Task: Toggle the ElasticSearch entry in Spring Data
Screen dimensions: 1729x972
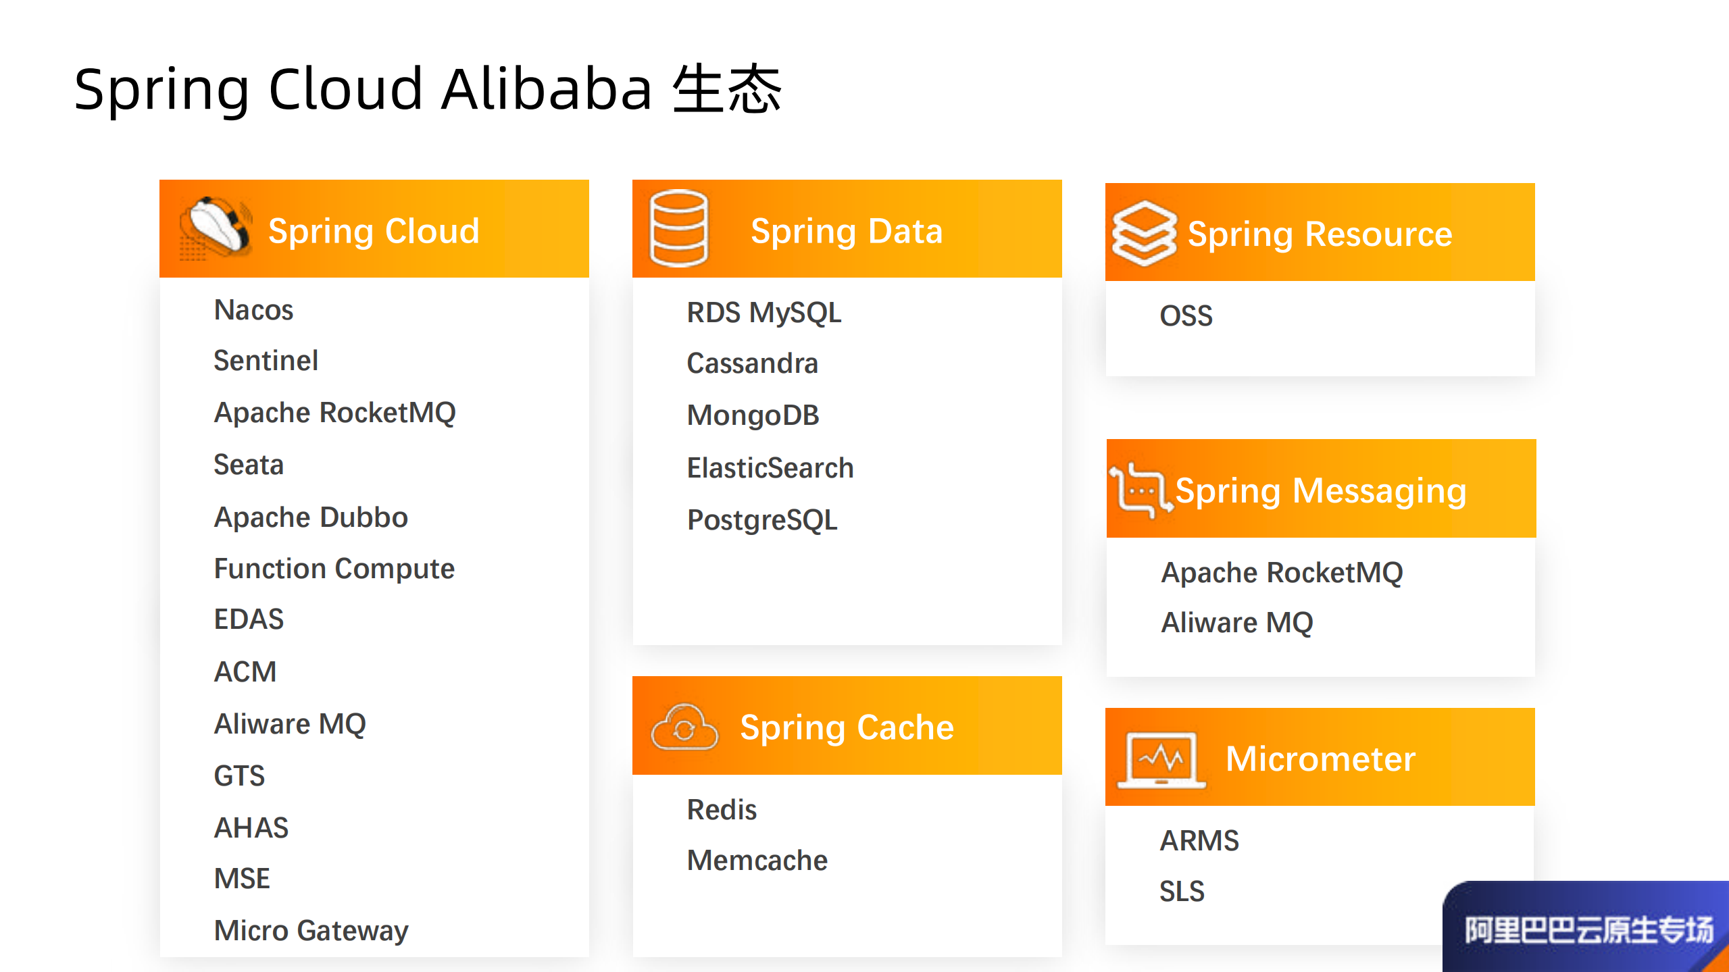Action: coord(770,467)
